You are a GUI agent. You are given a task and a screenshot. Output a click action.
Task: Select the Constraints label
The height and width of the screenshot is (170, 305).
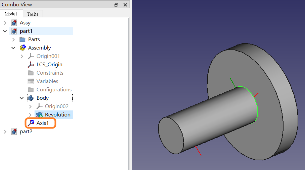pos(50,73)
